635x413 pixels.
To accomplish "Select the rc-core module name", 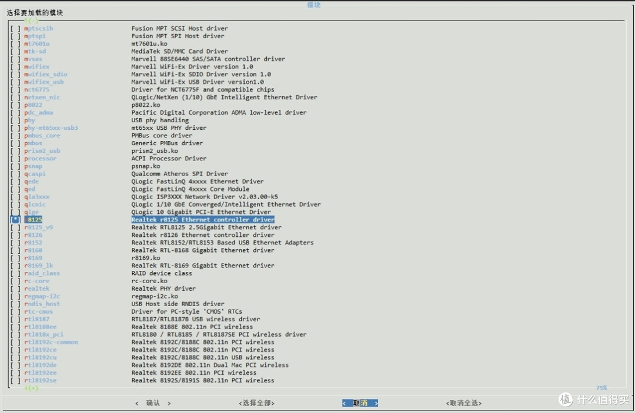I will coord(37,281).
